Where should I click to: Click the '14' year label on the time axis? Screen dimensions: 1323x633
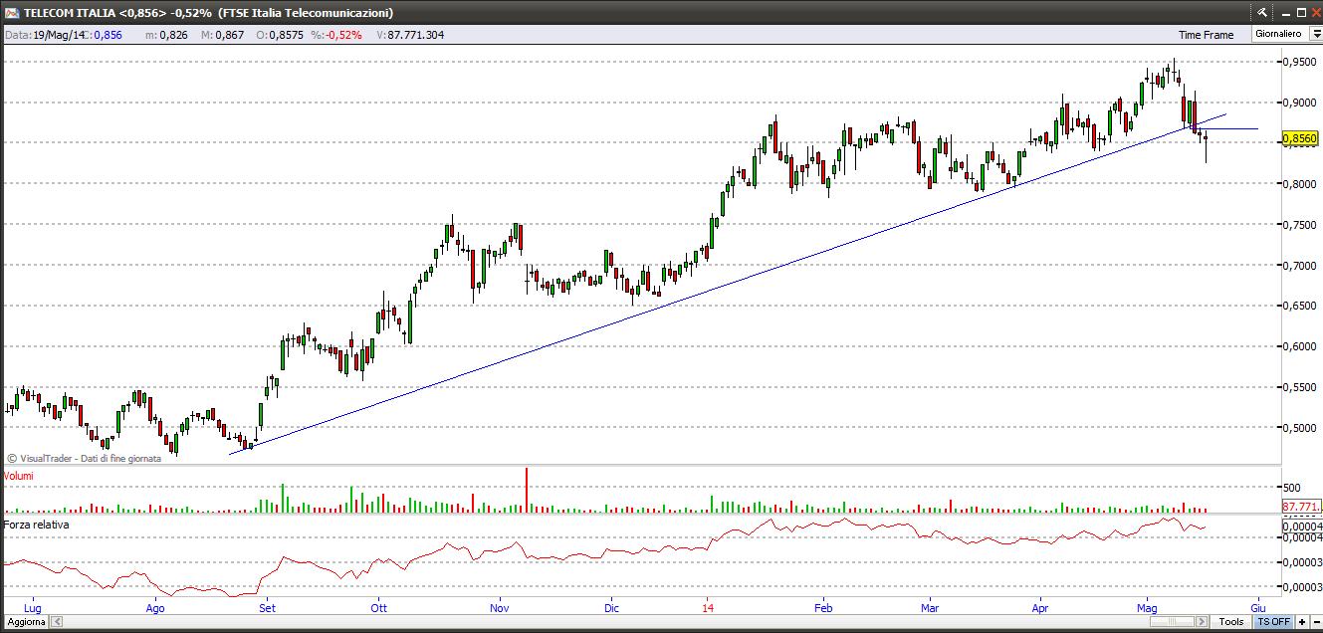707,607
